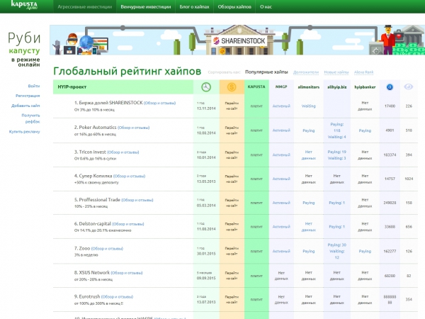Viewport: 425px width, 319px height.
Task: Open the Венчурные инвестиции menu item
Action: [146, 7]
